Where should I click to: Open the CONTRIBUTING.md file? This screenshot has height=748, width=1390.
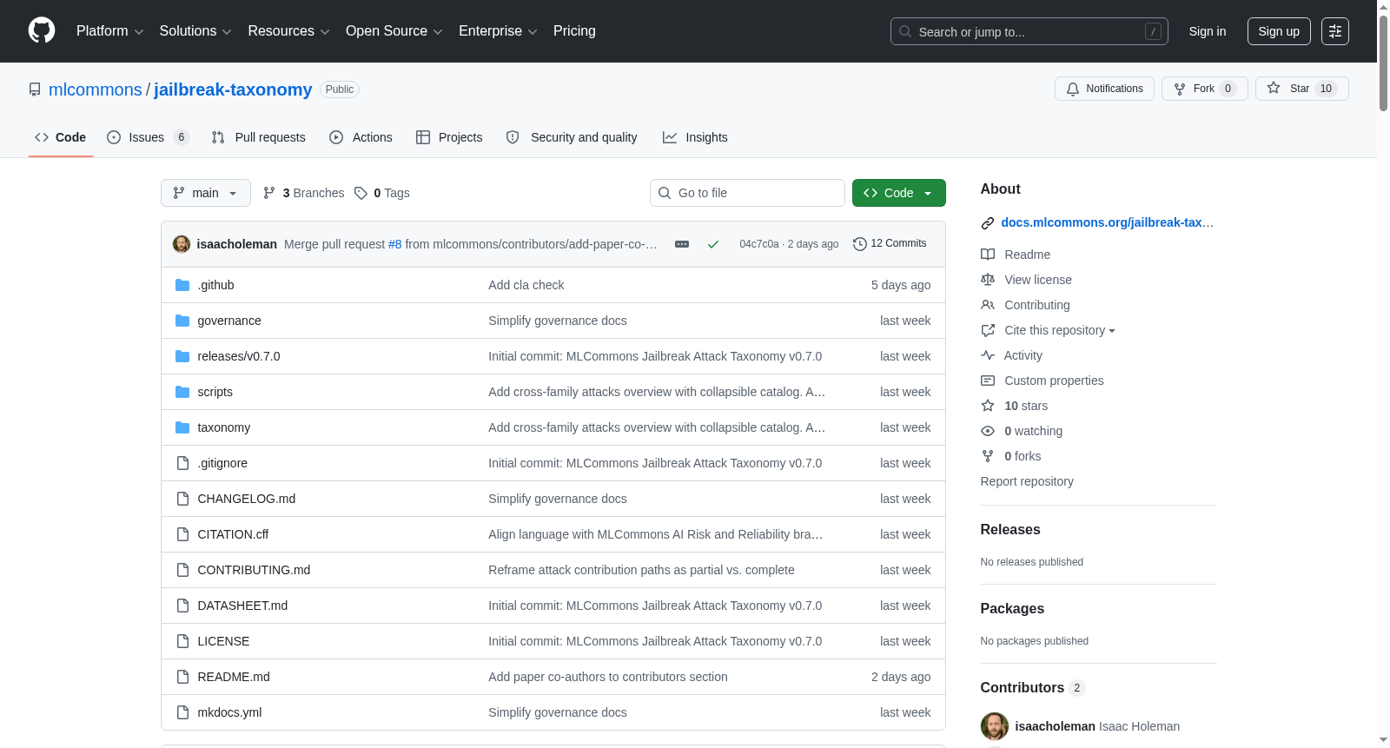click(254, 570)
